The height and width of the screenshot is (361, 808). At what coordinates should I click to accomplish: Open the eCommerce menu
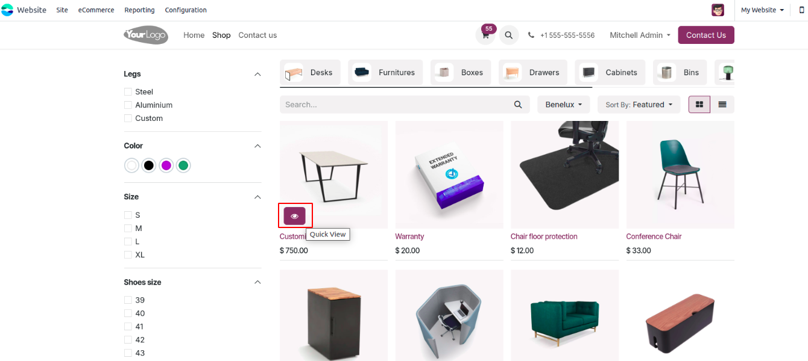(96, 10)
